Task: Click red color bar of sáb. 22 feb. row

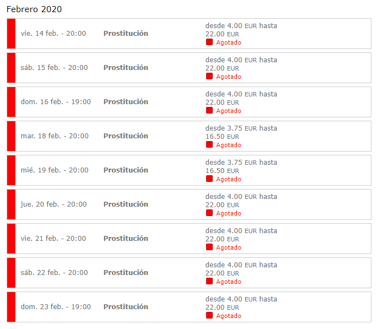Action: [x=11, y=273]
